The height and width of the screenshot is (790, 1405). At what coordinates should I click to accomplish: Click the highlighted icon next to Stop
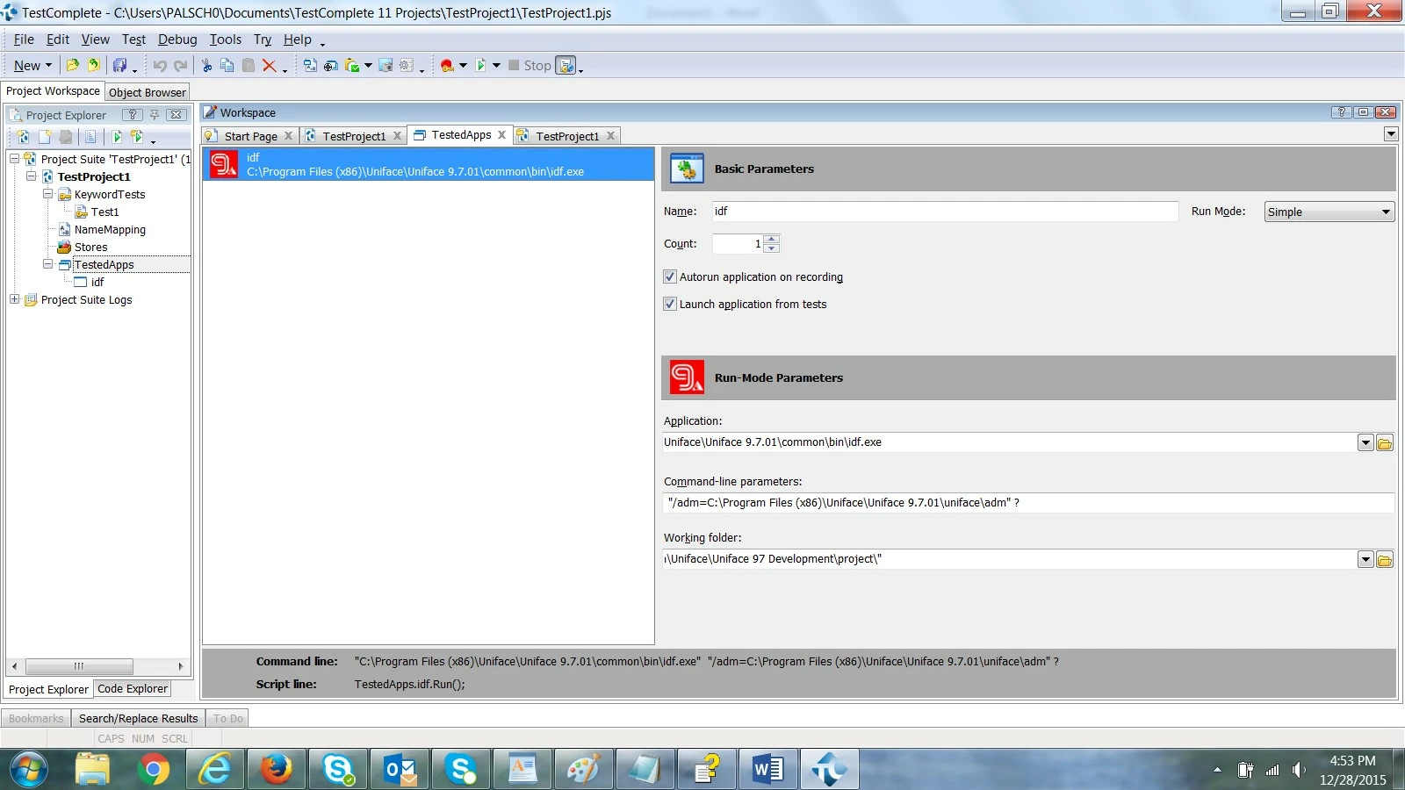pyautogui.click(x=566, y=66)
